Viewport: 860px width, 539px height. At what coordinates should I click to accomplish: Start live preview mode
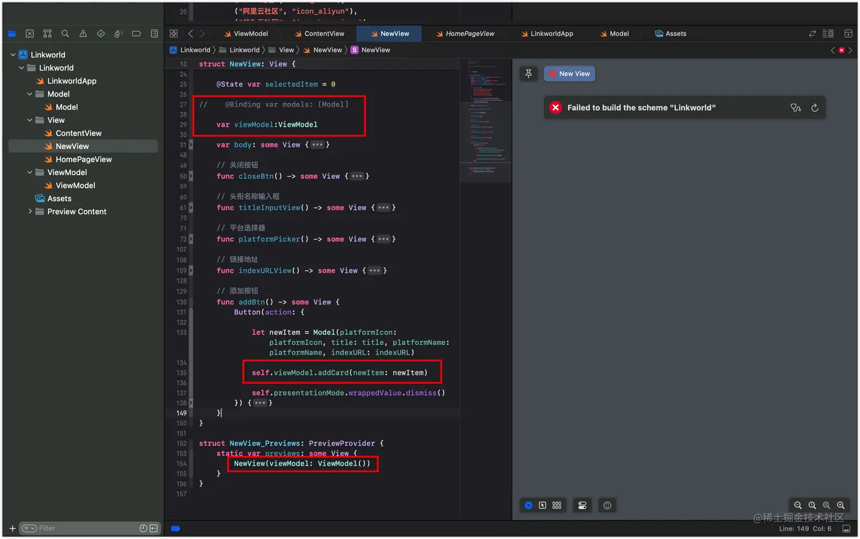(x=528, y=505)
